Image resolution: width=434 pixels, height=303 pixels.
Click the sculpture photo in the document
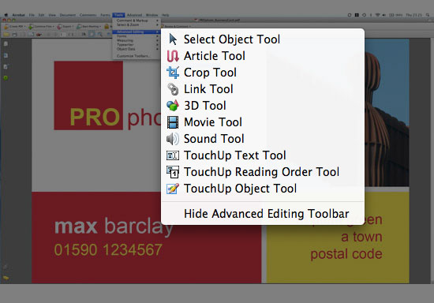click(x=387, y=112)
